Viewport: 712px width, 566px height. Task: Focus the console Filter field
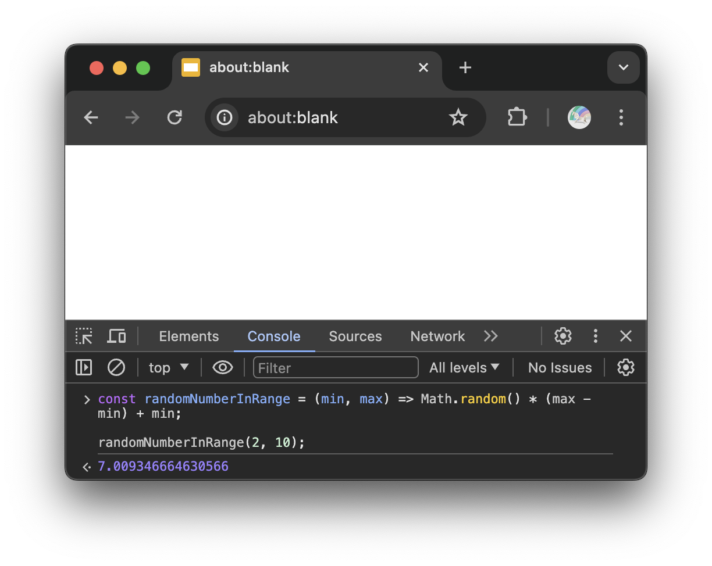(x=336, y=368)
